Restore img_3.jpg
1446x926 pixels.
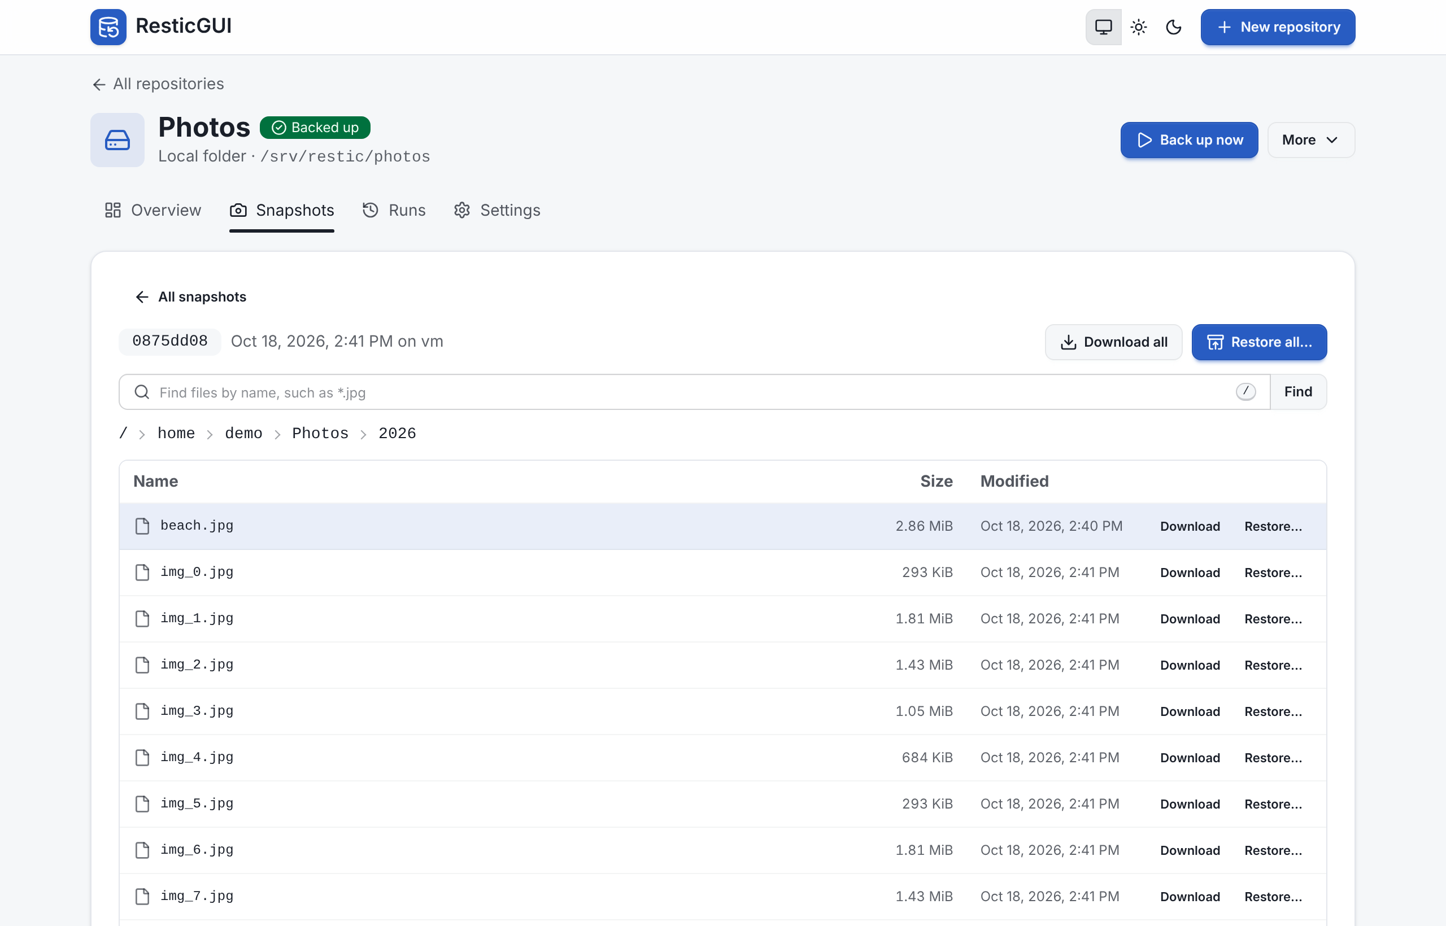pyautogui.click(x=1273, y=711)
